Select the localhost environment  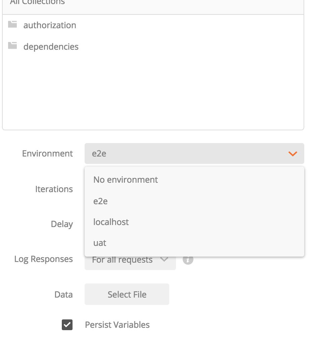(x=111, y=222)
